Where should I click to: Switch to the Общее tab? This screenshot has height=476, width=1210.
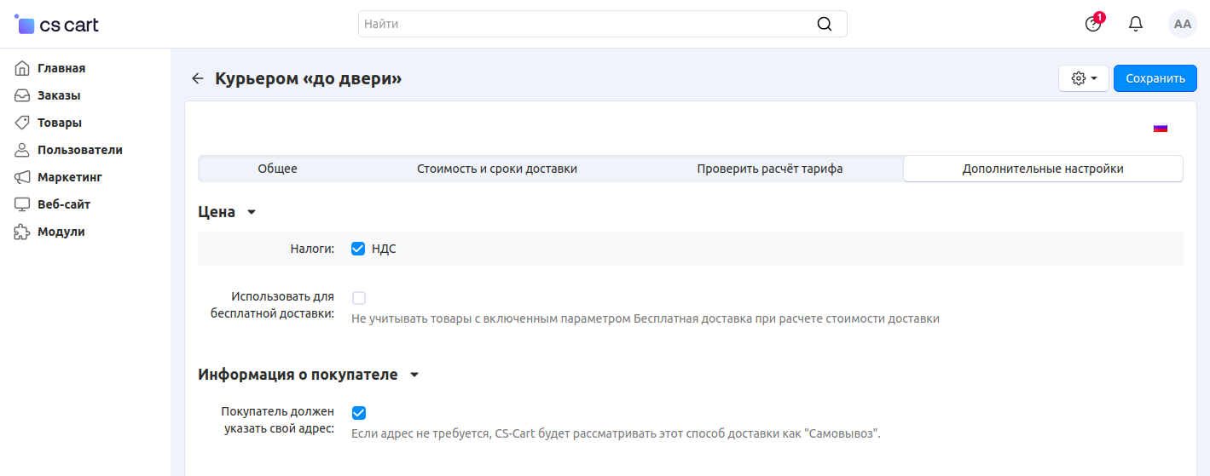click(277, 169)
